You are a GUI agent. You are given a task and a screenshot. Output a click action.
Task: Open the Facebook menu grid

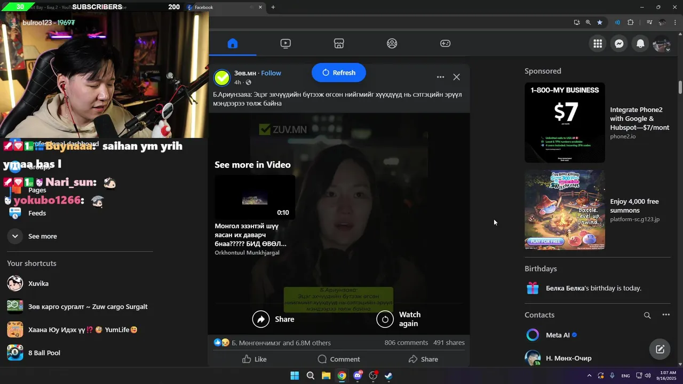coord(598,44)
